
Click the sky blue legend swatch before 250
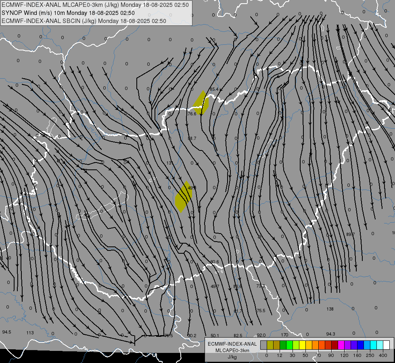click(x=367, y=345)
